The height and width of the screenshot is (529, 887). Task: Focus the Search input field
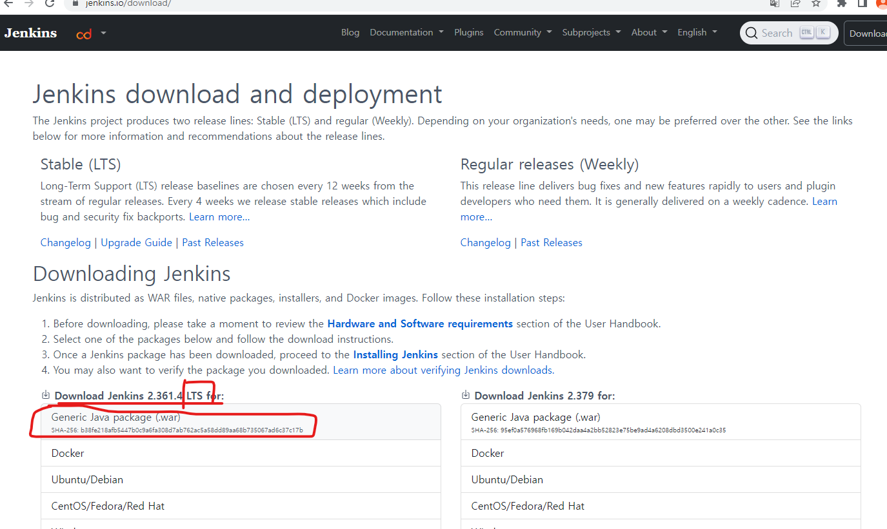click(789, 33)
